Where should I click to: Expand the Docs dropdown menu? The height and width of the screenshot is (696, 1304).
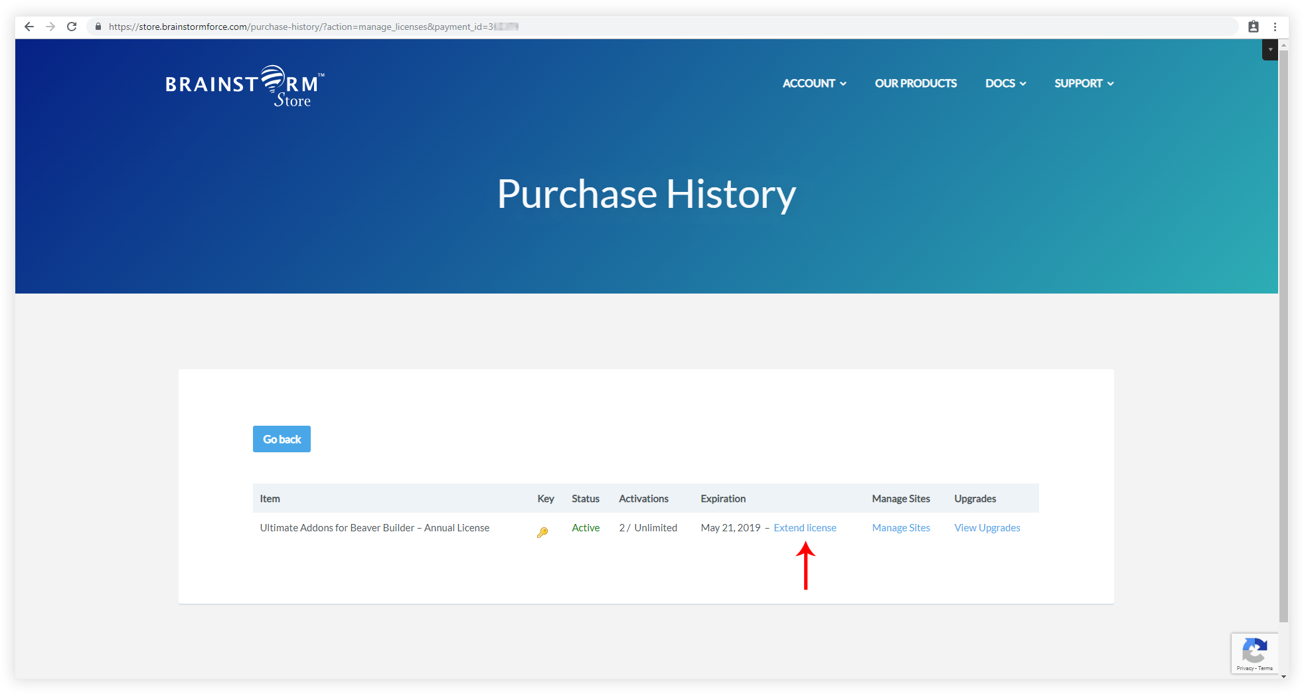click(1005, 84)
